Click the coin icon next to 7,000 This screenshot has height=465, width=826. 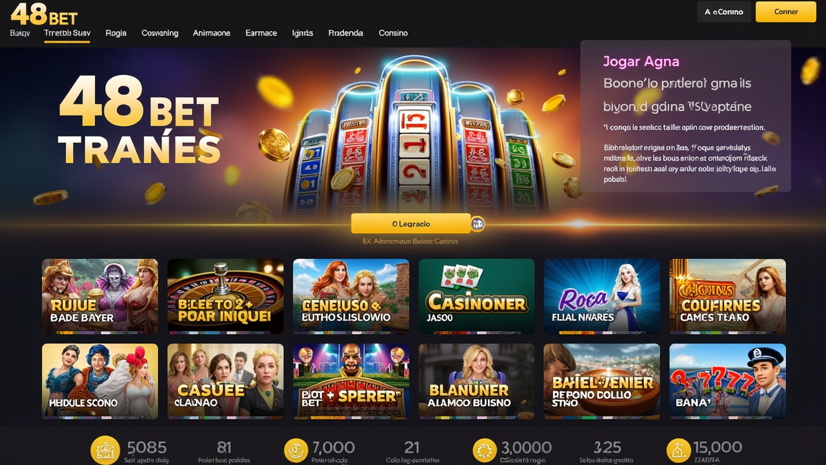tap(296, 450)
